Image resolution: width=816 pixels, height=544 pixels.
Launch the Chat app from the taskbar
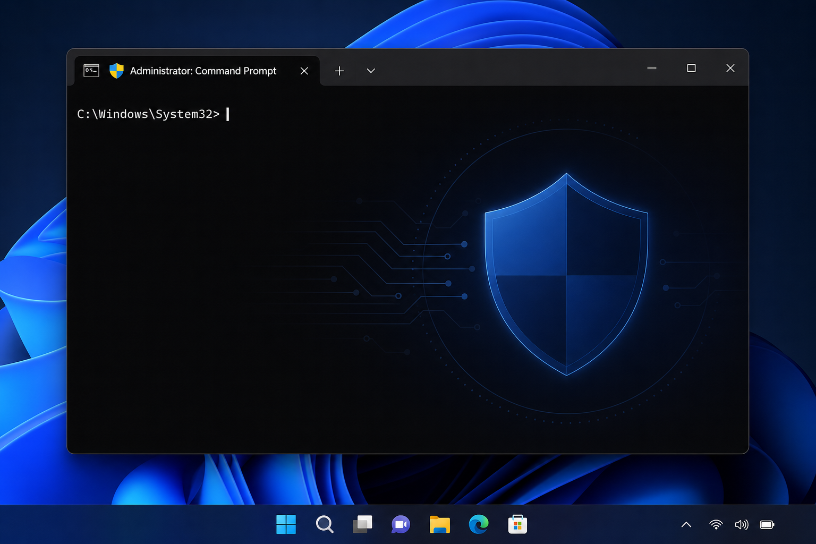[401, 524]
